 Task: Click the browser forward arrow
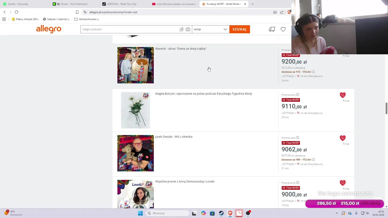[x=10, y=12]
